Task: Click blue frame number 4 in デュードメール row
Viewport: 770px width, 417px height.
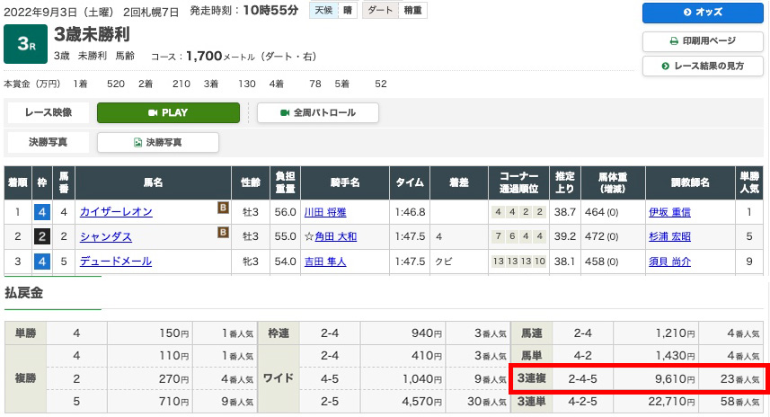Action: coord(42,262)
